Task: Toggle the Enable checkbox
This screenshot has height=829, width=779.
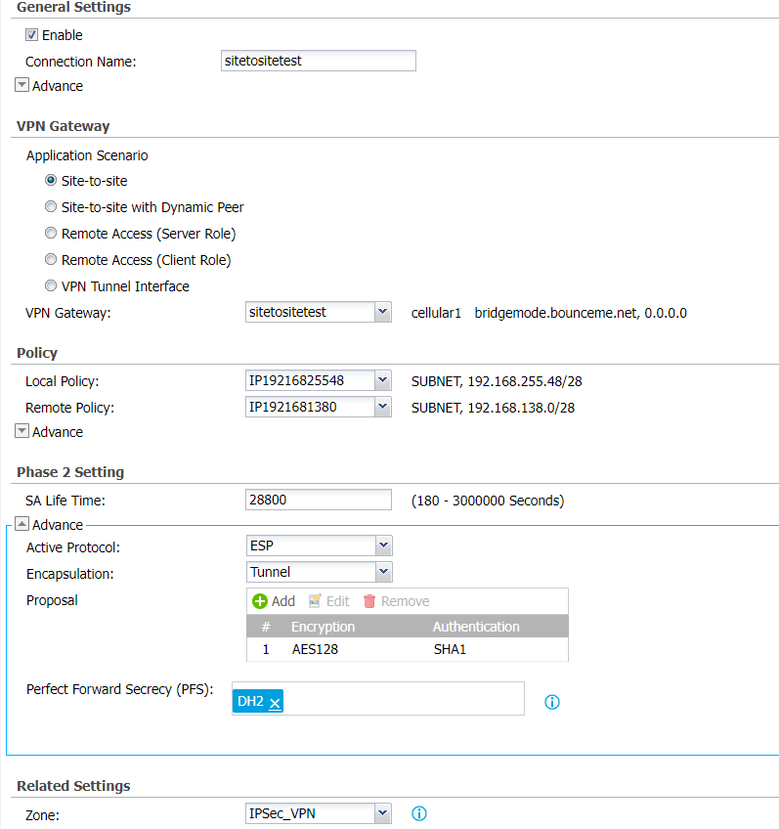Action: 31,35
